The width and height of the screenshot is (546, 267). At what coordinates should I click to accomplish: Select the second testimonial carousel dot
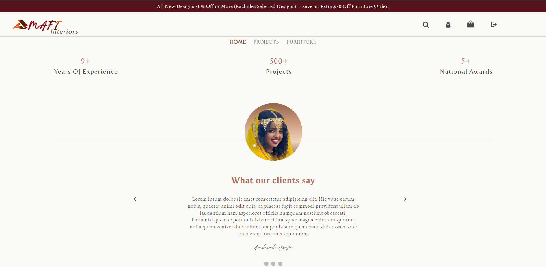pyautogui.click(x=273, y=264)
